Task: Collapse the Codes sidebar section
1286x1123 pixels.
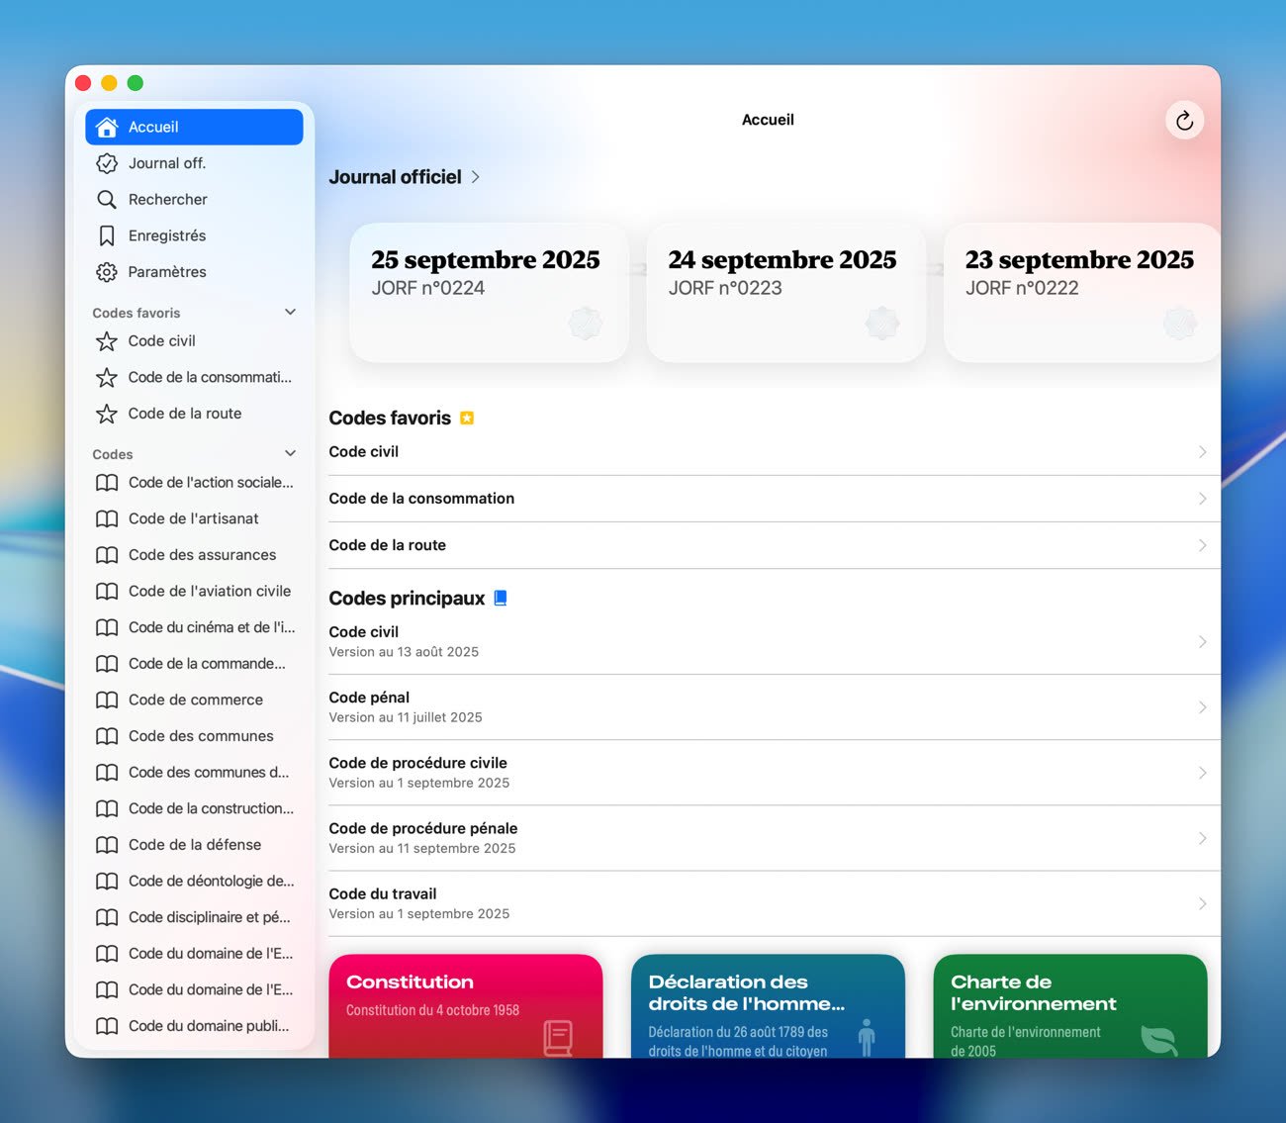Action: click(x=291, y=454)
